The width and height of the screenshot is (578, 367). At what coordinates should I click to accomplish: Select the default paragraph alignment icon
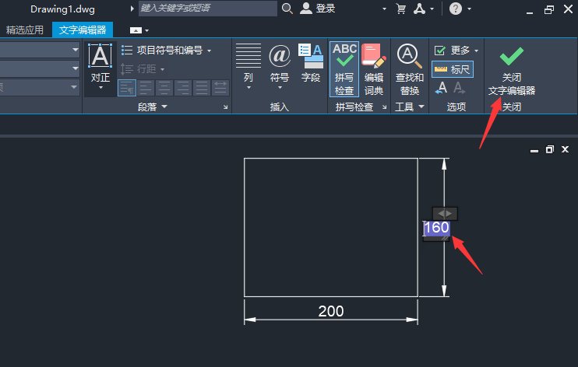pyautogui.click(x=127, y=88)
